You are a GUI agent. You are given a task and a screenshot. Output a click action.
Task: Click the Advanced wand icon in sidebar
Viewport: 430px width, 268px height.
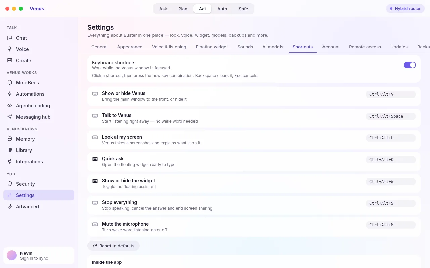click(x=10, y=207)
